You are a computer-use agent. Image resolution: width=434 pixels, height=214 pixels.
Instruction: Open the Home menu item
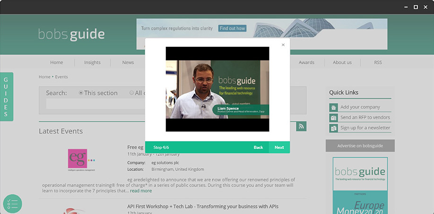pos(56,62)
